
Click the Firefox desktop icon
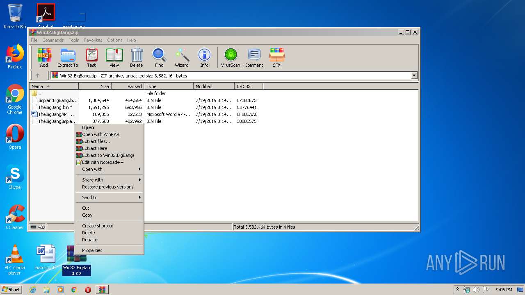point(15,57)
